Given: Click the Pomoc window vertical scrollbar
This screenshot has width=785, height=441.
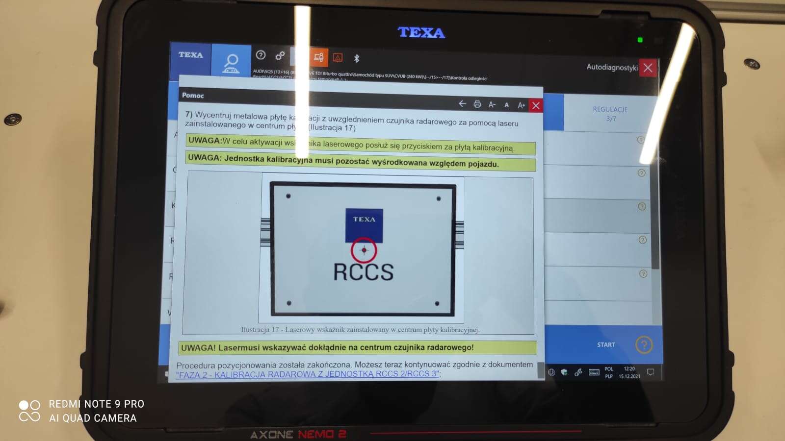Looking at the screenshot, I should [x=541, y=370].
